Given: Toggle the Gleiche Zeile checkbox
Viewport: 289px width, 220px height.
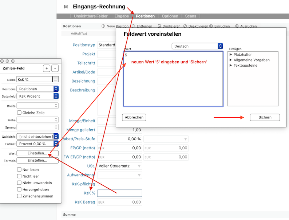Looking at the screenshot, I should click(x=19, y=113).
